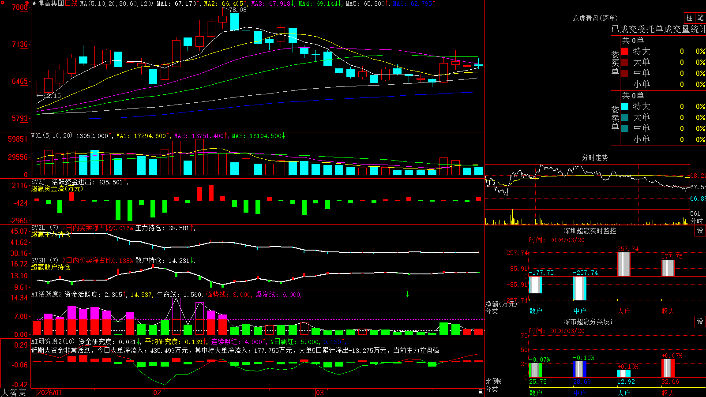The image size is (706, 397).
Task: Click the 委买单 section label
Action: [x=615, y=63]
